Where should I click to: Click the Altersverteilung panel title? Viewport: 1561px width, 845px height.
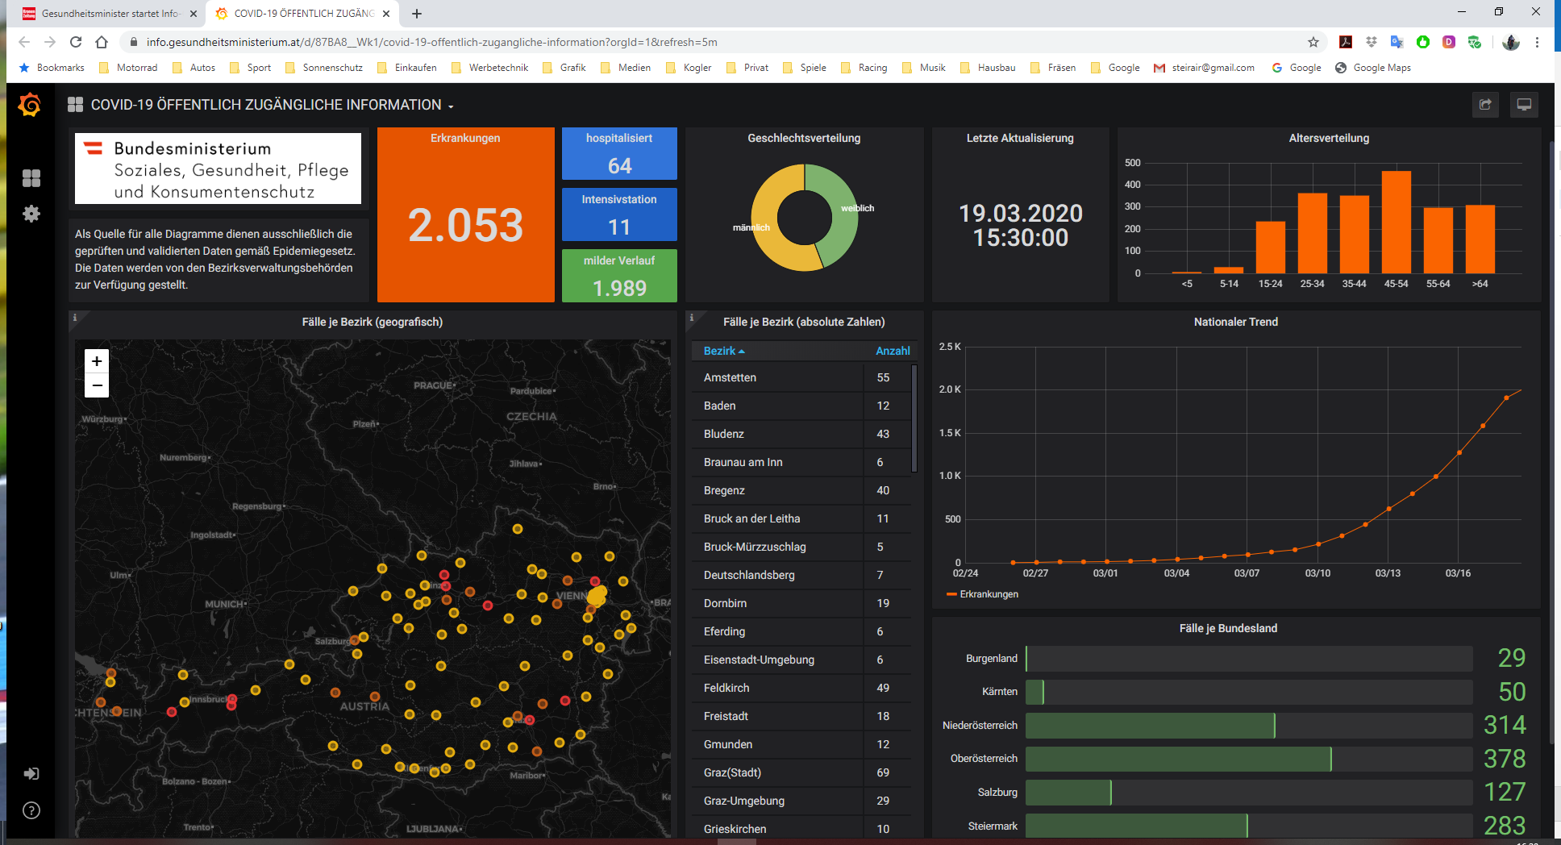pyautogui.click(x=1329, y=138)
